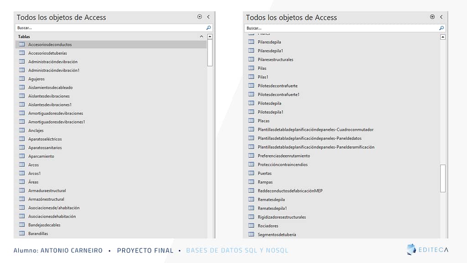Click the table icon beside Pilas1
Viewport: 467px width, 263px height.
click(251, 77)
